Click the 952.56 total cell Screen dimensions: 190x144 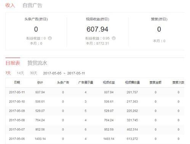pyautogui.click(x=40, y=130)
